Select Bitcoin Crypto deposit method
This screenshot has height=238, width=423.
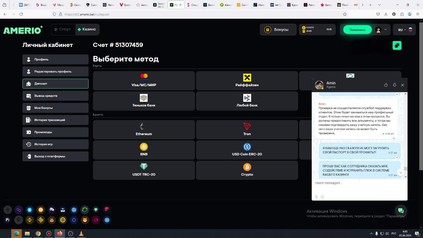(x=247, y=170)
